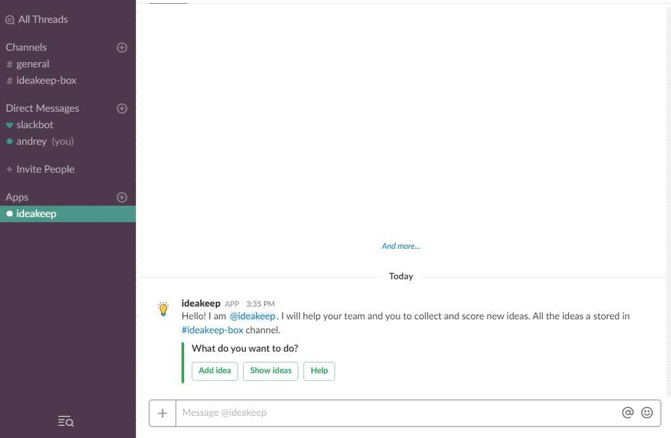This screenshot has width=671, height=438.
Task: Open the ideakeep-box channel in sidebar
Action: click(46, 81)
